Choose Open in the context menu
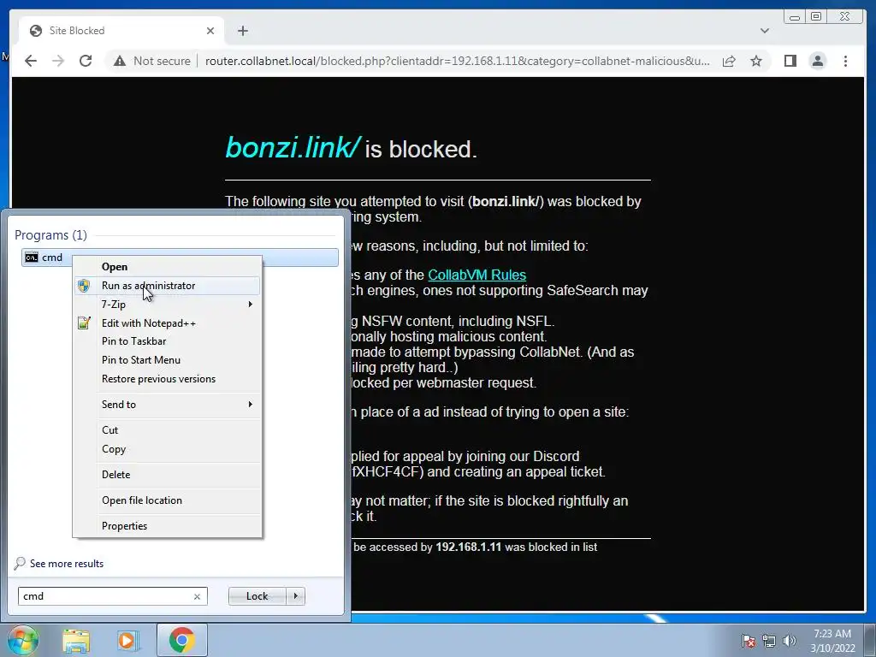The width and height of the screenshot is (876, 657). 167,267
